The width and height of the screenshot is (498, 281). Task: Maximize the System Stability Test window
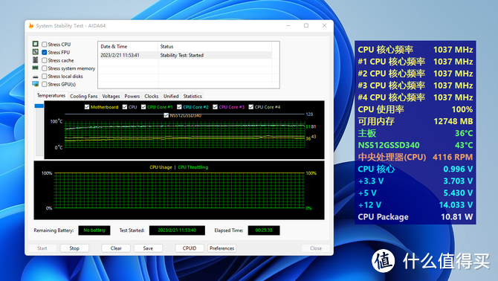(x=306, y=26)
